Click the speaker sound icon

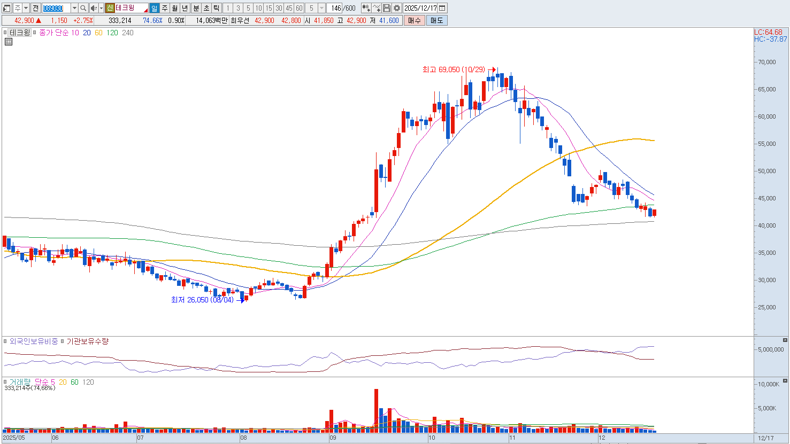pos(94,8)
